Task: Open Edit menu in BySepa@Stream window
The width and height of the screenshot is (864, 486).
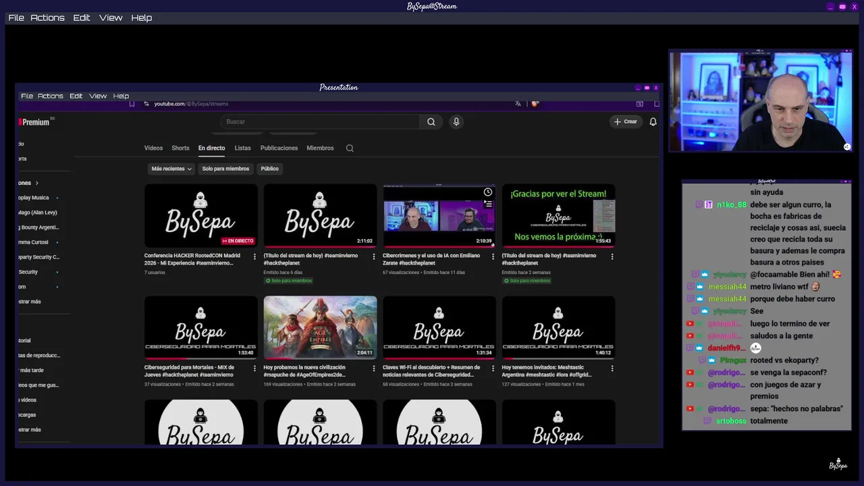Action: point(82,18)
